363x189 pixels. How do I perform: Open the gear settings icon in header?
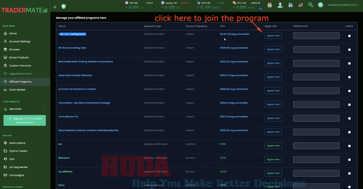(x=310, y=5)
